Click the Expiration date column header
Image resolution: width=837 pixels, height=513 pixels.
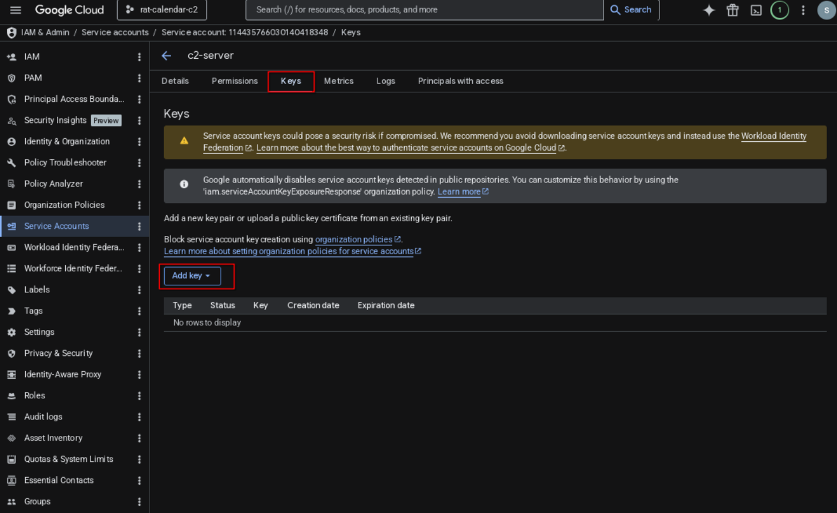click(386, 305)
